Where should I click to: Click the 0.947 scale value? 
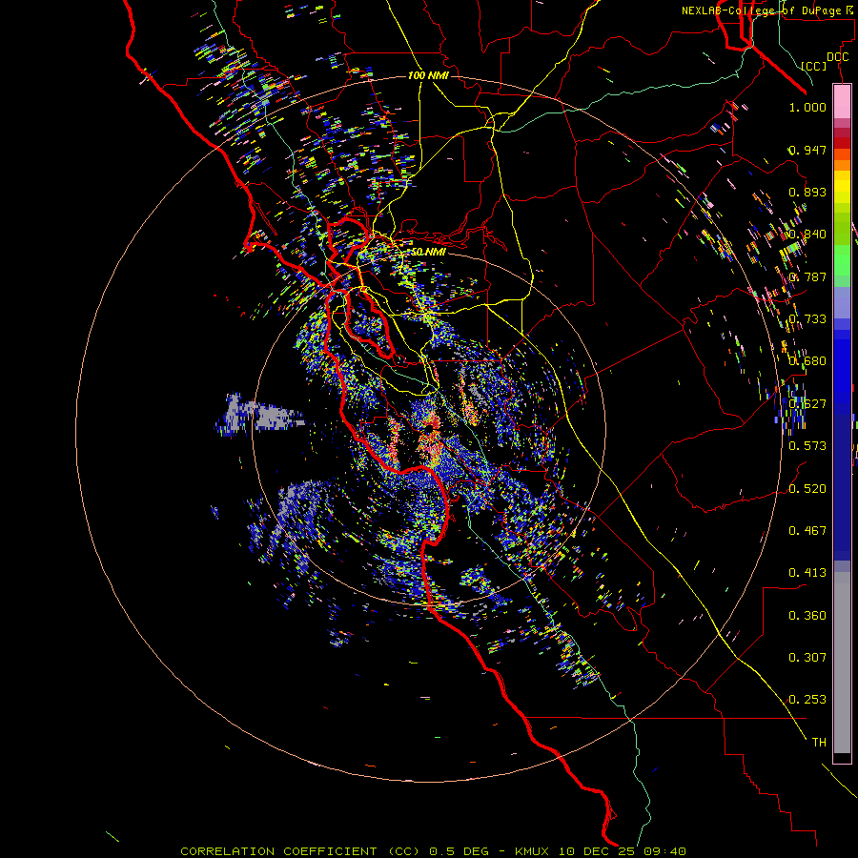pos(807,150)
